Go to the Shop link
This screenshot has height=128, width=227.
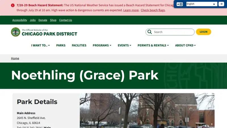click(x=53, y=20)
